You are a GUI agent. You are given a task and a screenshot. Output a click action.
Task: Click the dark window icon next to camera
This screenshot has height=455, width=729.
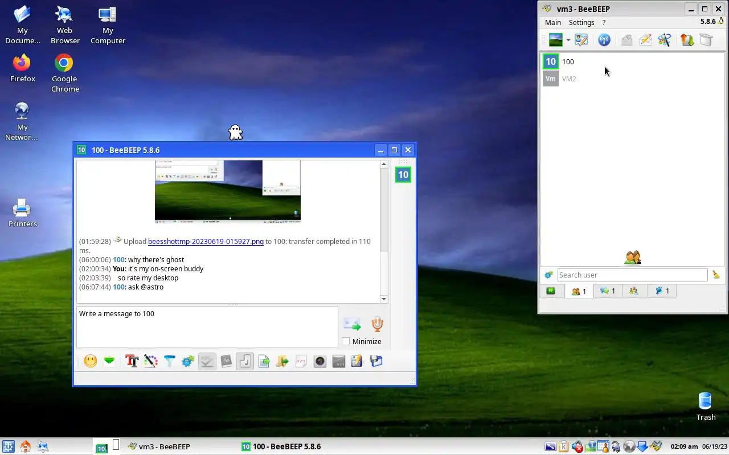pos(339,361)
